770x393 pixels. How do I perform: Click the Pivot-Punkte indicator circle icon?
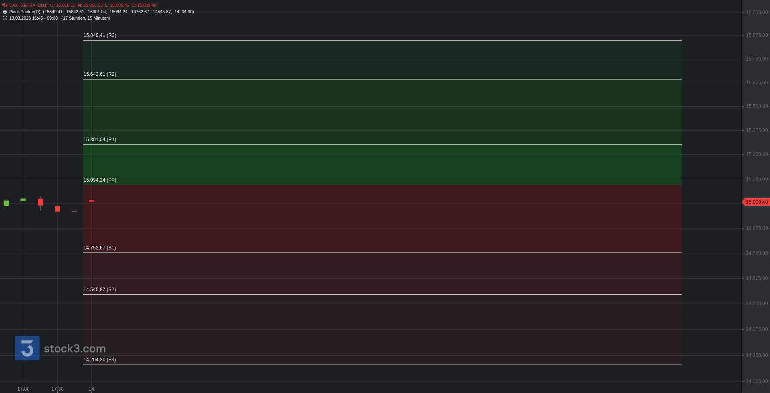click(5, 12)
